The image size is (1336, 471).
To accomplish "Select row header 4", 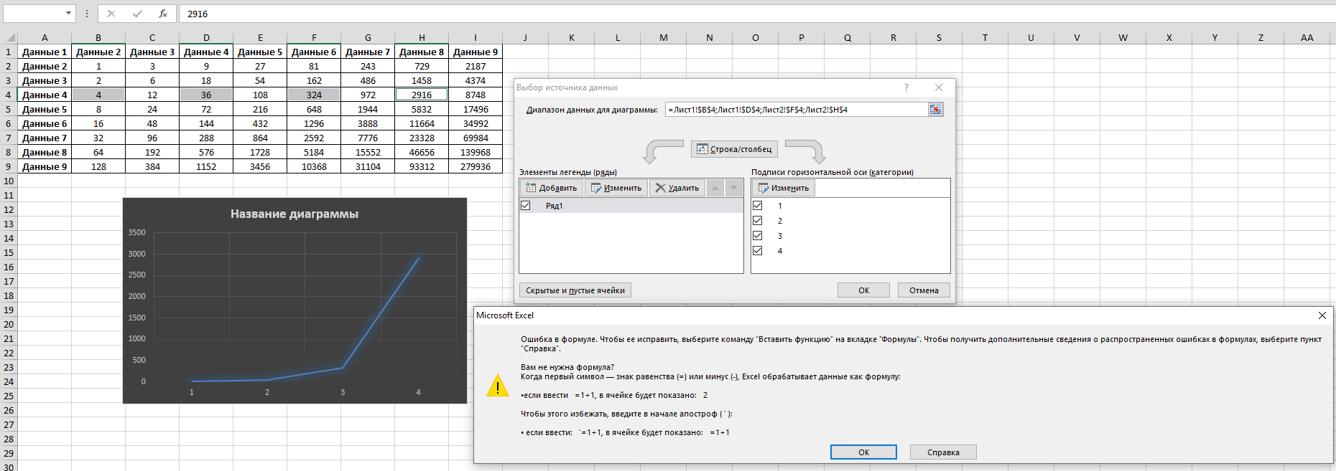I will [x=9, y=95].
